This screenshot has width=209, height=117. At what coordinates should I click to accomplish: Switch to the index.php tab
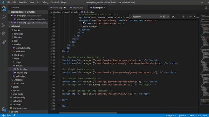point(58,8)
